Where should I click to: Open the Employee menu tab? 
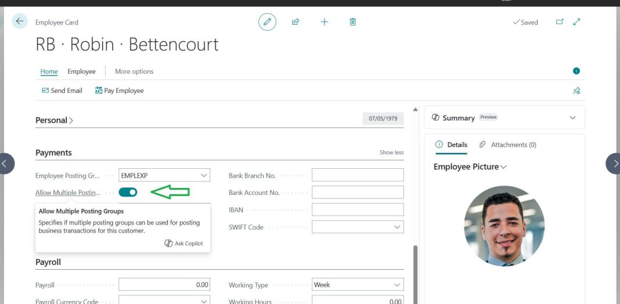(x=81, y=71)
